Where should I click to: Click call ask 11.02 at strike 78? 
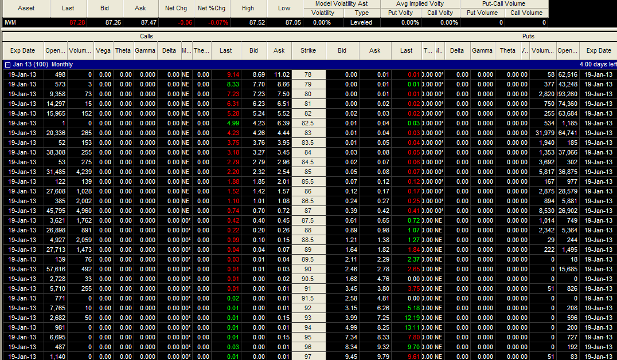(x=282, y=74)
